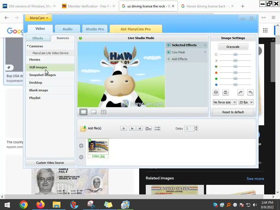Open the No force size dropdown

tap(225, 102)
